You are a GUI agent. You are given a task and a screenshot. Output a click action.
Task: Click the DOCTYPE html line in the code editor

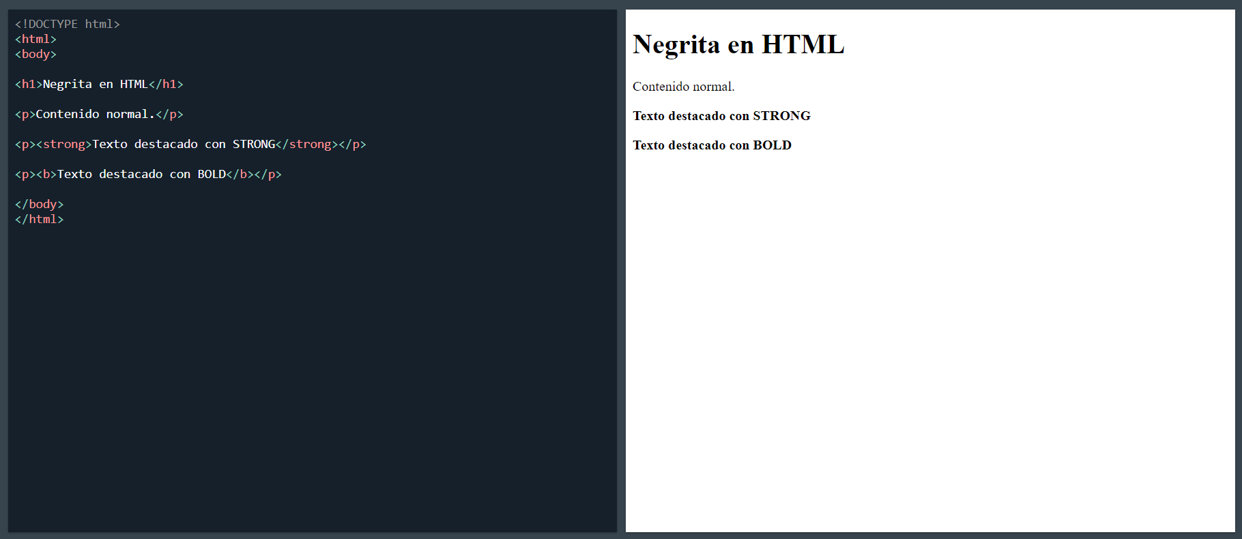[x=68, y=24]
